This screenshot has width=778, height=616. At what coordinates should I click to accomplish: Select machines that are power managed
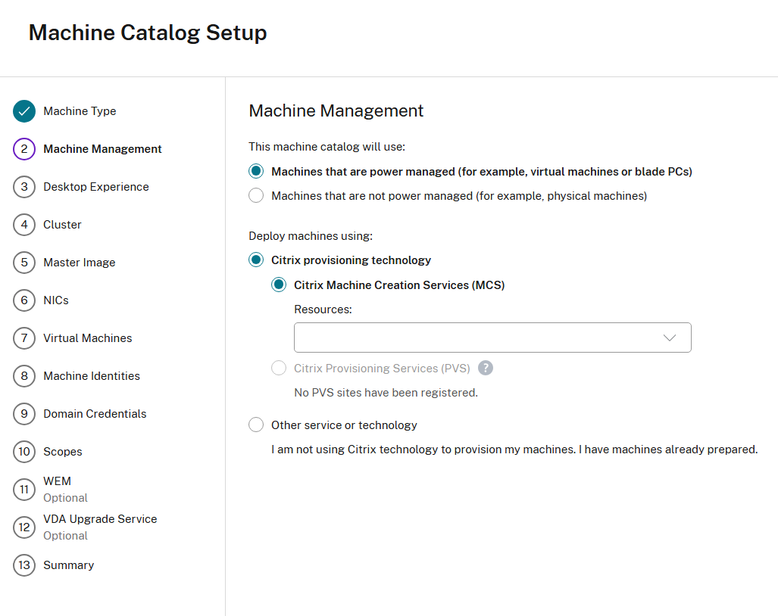(257, 172)
